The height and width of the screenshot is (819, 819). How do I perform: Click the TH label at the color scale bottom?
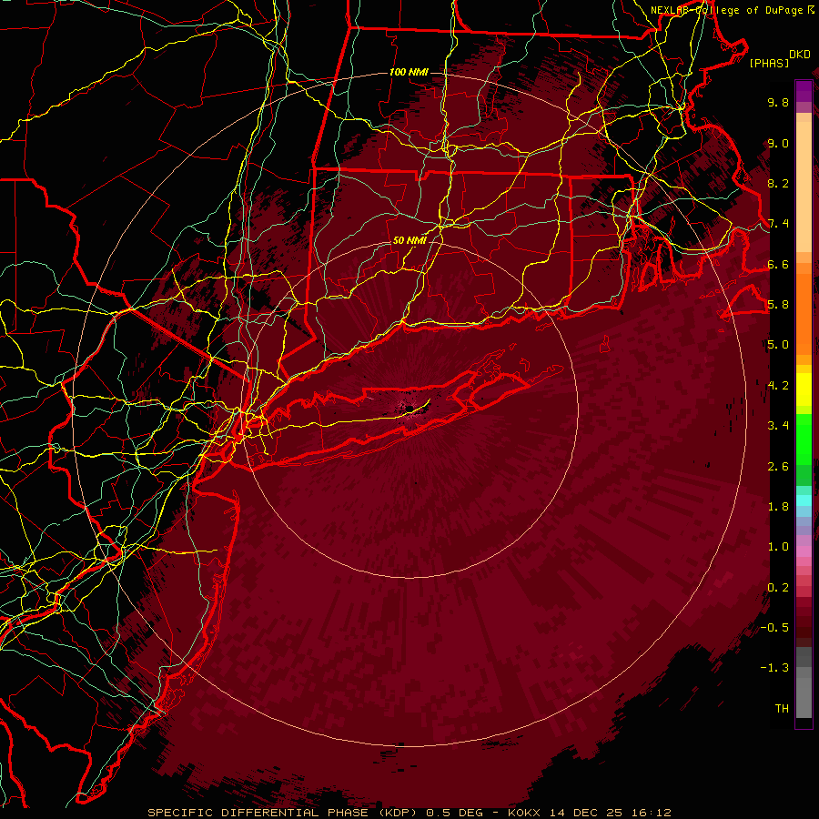pos(782,709)
